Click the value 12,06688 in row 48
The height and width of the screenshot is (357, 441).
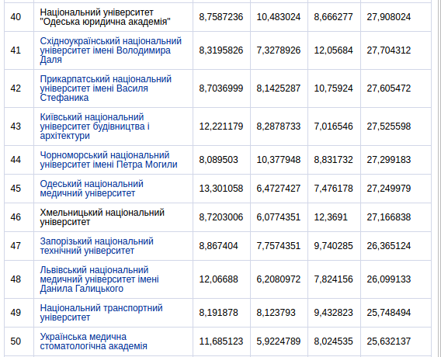click(218, 279)
